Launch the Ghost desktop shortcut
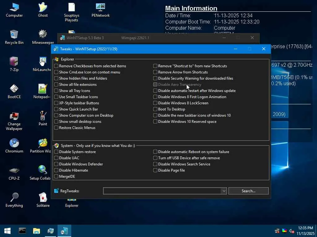Viewport: 317px width, 237px height. (x=43, y=10)
